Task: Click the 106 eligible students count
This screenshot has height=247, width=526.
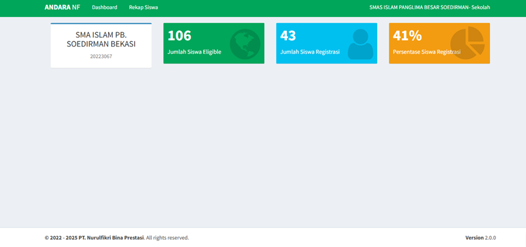Action: (x=179, y=35)
